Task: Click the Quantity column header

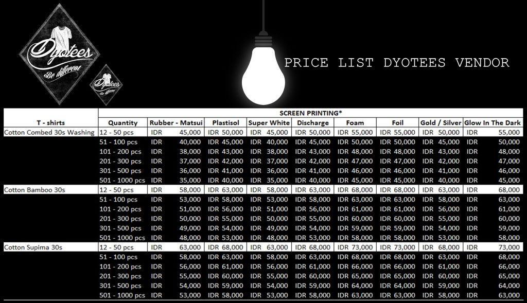Action: [122, 122]
